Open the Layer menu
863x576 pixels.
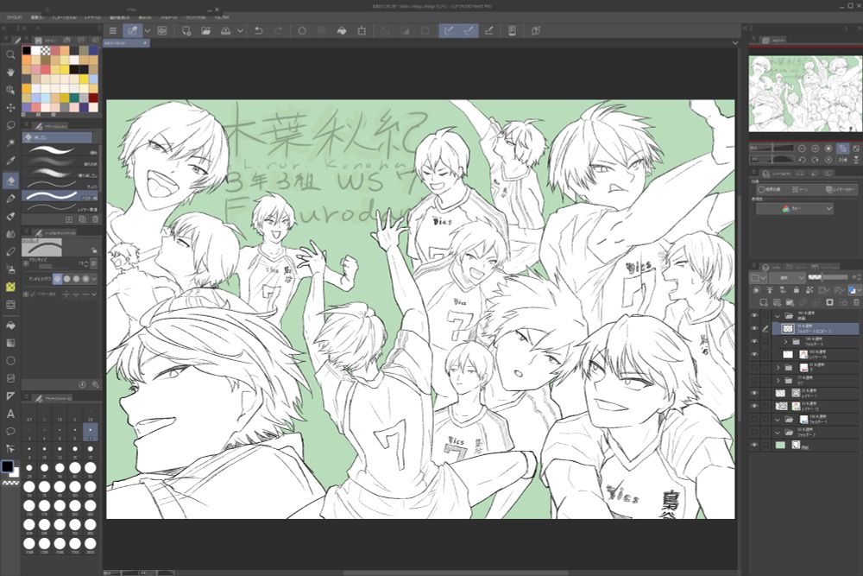coord(92,17)
